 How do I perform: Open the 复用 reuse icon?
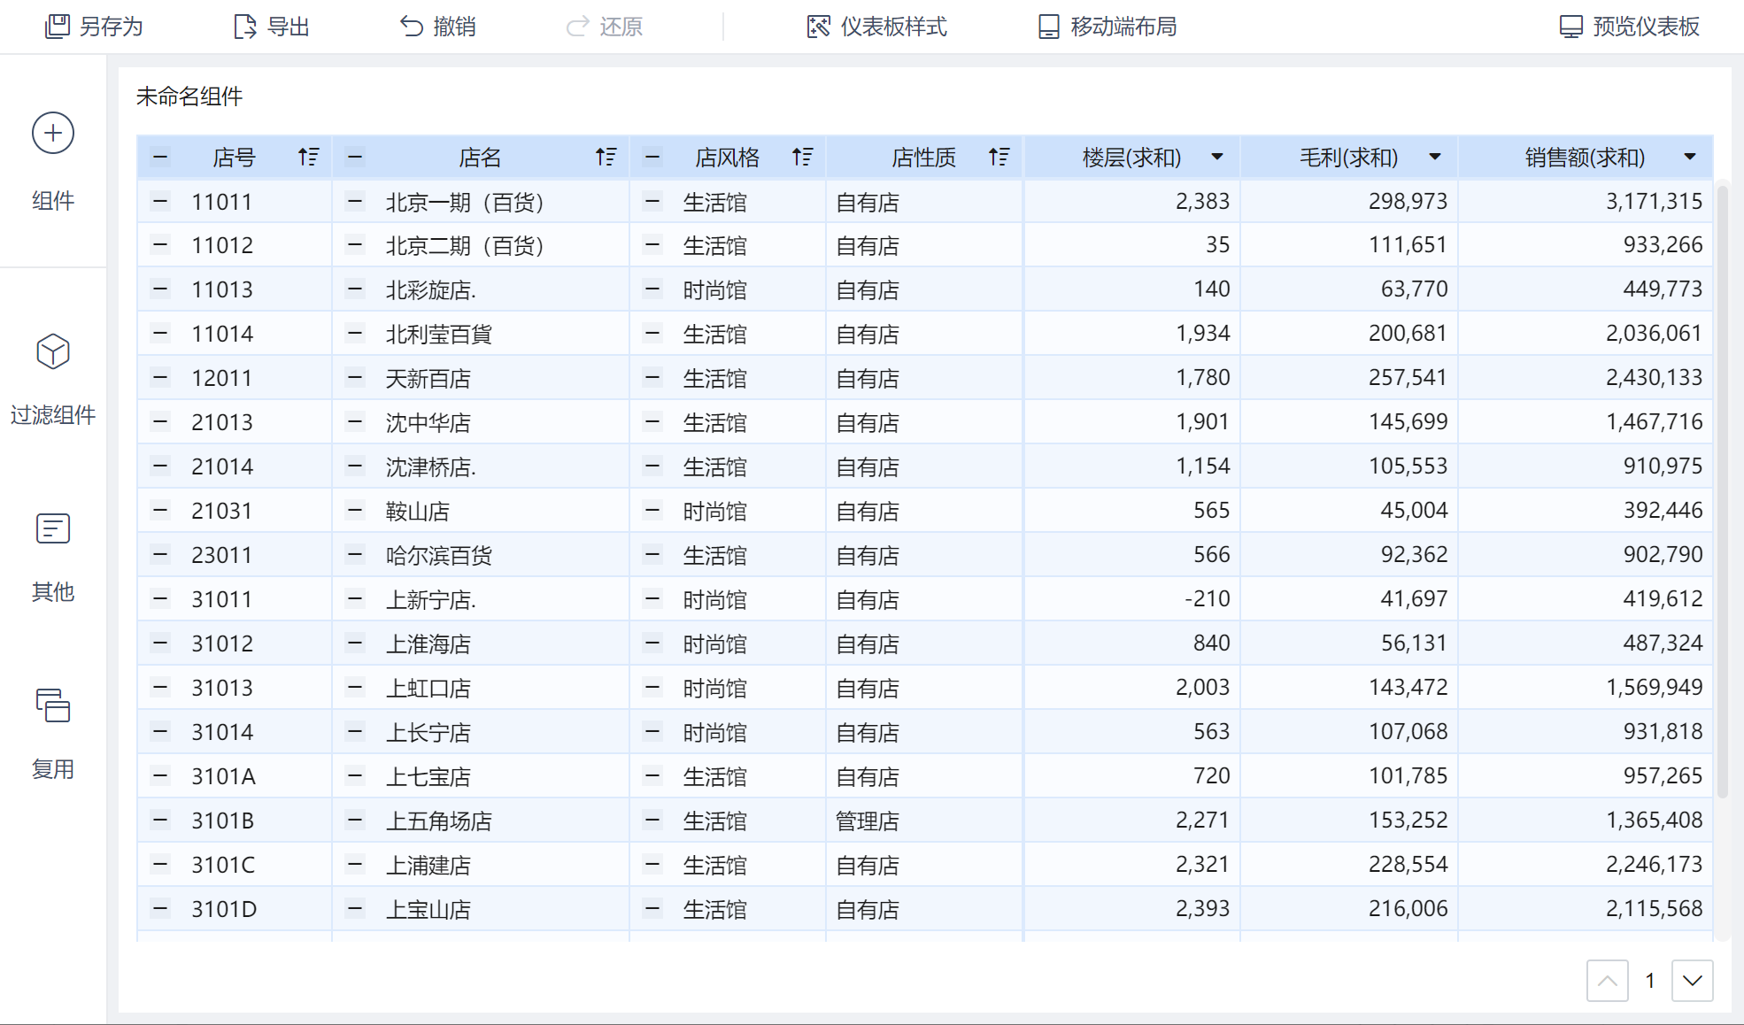click(53, 705)
